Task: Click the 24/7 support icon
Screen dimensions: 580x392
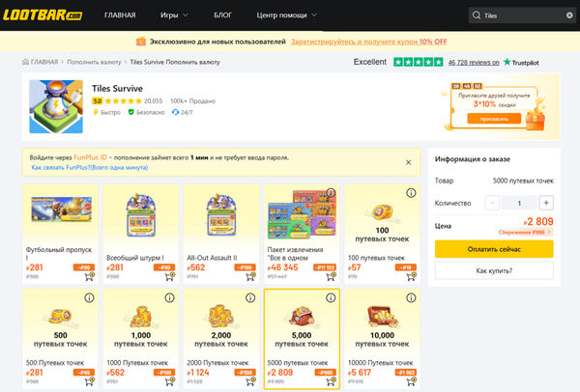Action: 175,112
